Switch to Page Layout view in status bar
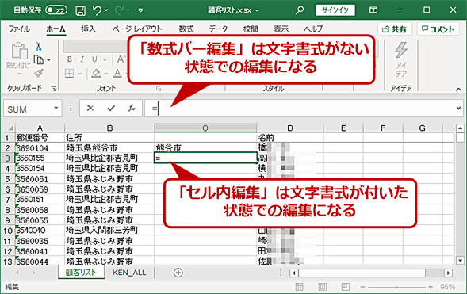Screen dimensions: 467x294 322,287
